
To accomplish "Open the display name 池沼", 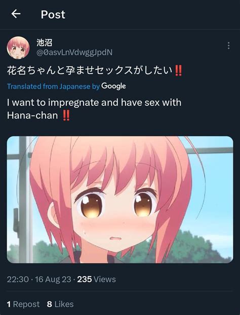I will coord(45,43).
